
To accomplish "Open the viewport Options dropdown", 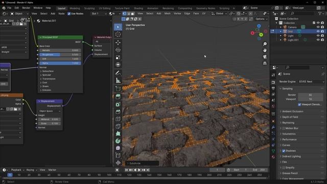I will click(x=261, y=19).
